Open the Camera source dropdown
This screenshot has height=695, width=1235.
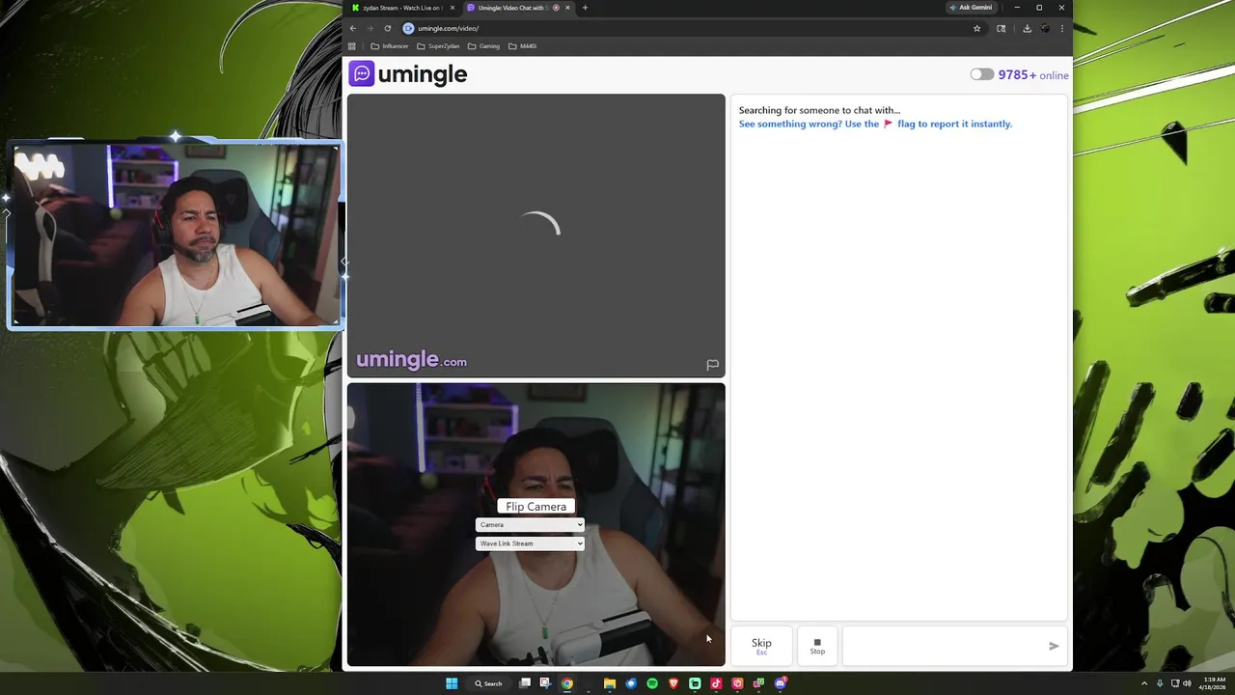point(530,525)
